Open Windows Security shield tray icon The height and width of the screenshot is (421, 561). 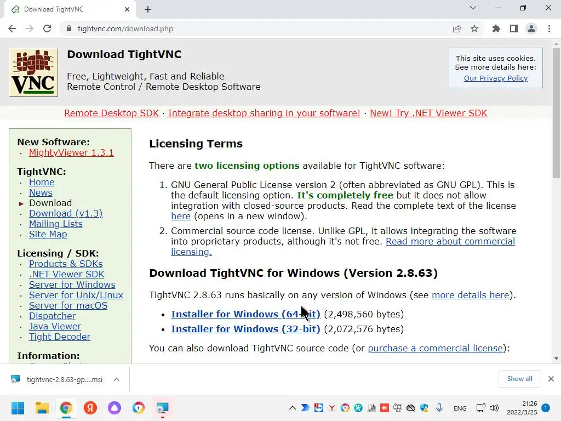point(425,408)
